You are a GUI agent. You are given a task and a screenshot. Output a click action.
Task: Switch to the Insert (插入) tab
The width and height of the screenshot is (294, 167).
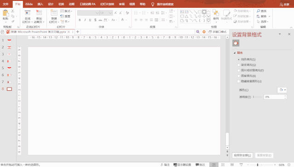pos(40,4)
